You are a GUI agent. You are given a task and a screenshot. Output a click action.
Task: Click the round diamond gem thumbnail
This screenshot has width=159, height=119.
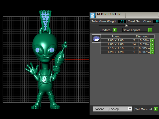tap(96, 38)
